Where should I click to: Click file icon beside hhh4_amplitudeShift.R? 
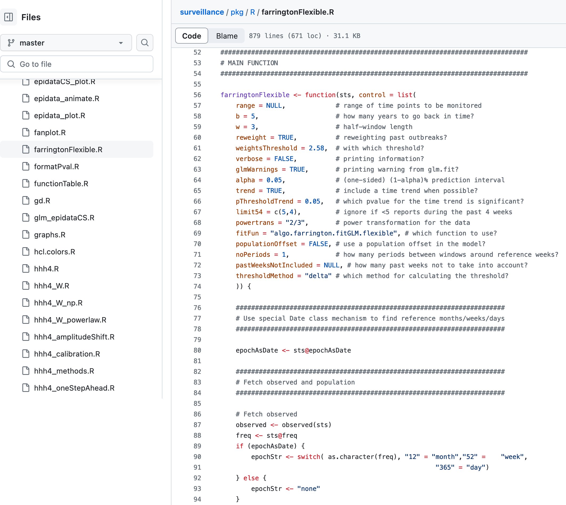coord(26,337)
